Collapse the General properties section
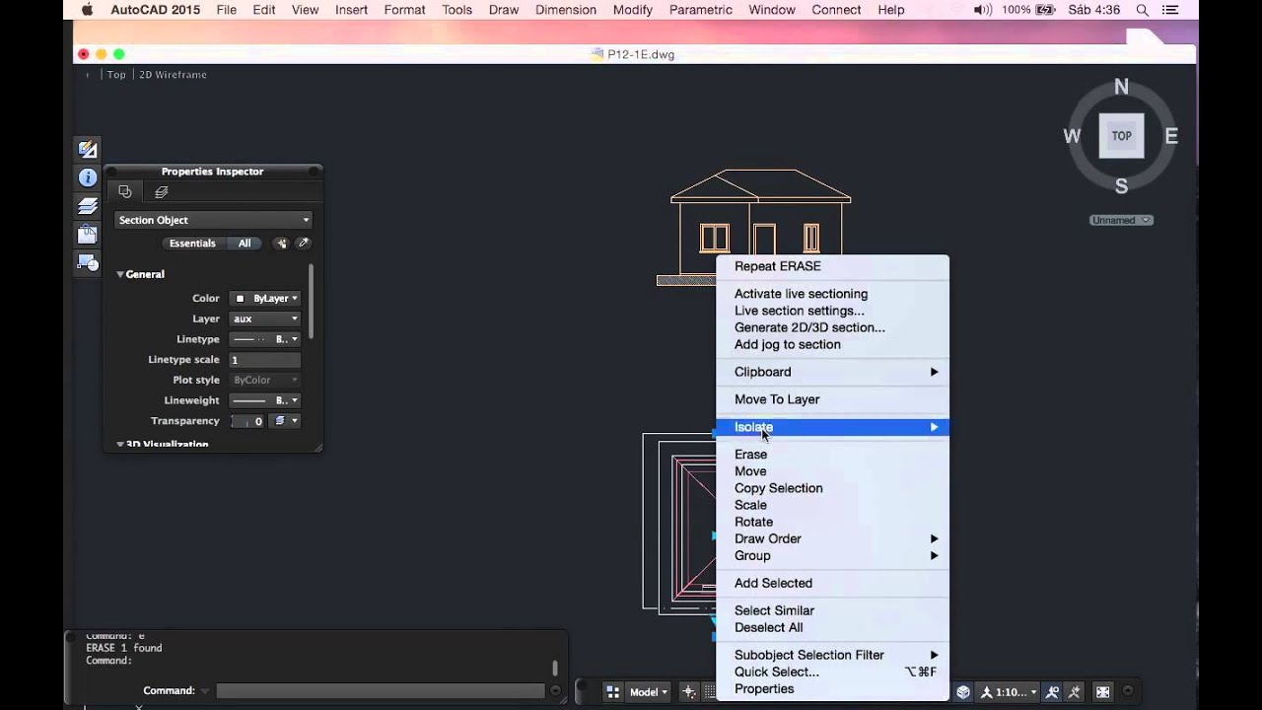The width and height of the screenshot is (1262, 710). pos(141,274)
